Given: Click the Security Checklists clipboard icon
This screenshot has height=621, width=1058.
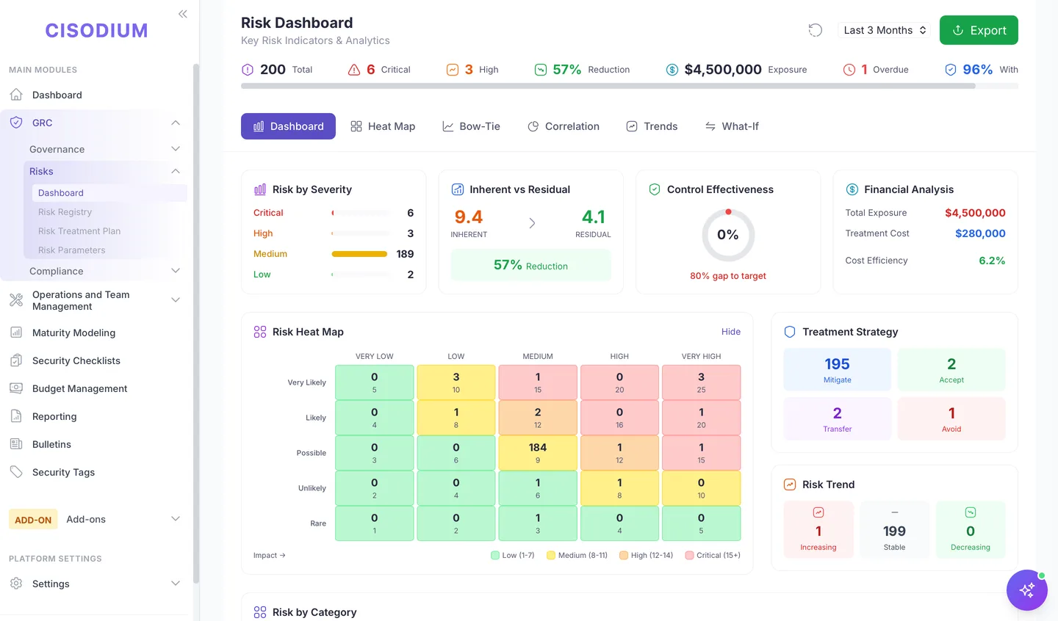Looking at the screenshot, I should coord(16,360).
